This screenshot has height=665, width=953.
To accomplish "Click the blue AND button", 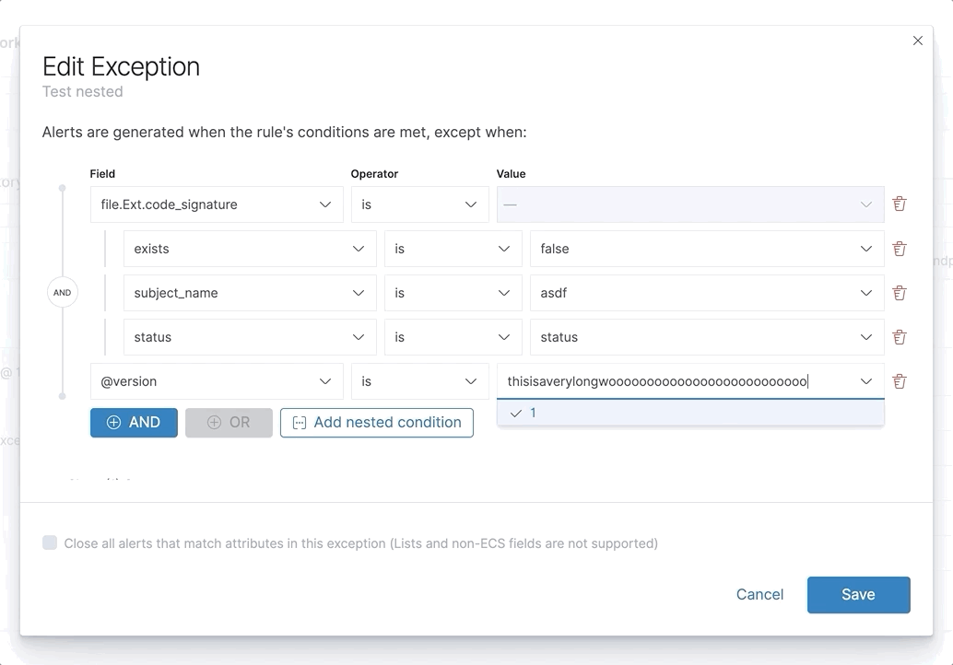I will [x=134, y=423].
